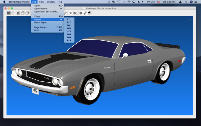Open the View menu
The height and width of the screenshot is (126, 201).
(x=41, y=2)
